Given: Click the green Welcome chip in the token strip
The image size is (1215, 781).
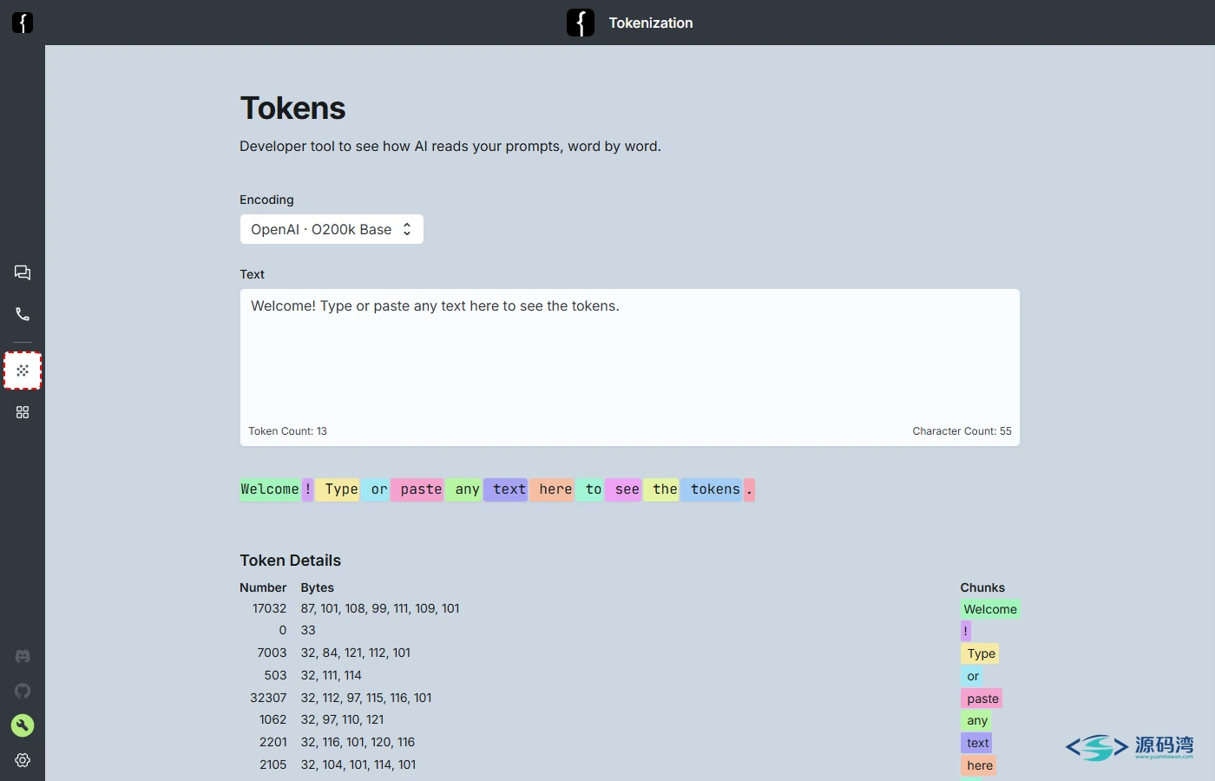Looking at the screenshot, I should pos(270,489).
